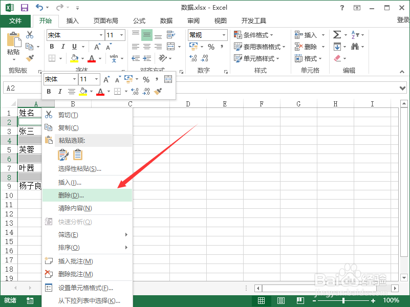Screen dimensions: 410x307
Task: Toggle Bold in the mini toolbar
Action: point(49,91)
